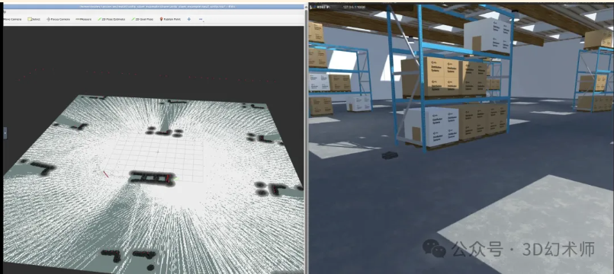Activate the Select tool in RViz toolbar

(x=34, y=19)
